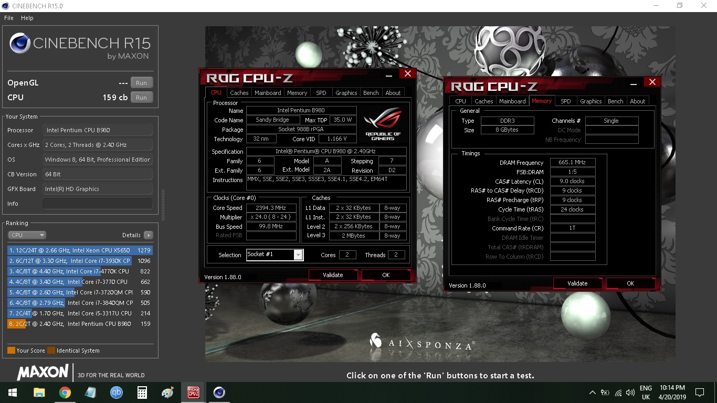Click the Core Speed 2394.3 MHz value
717x403 pixels.
[271, 208]
